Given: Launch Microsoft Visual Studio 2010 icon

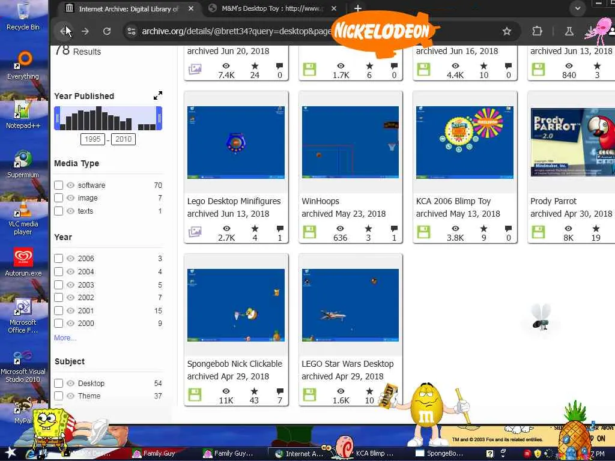Looking at the screenshot, I should click(23, 366).
